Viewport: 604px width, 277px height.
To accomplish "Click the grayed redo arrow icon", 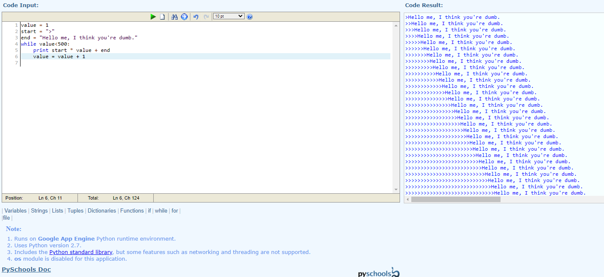I will point(206,17).
